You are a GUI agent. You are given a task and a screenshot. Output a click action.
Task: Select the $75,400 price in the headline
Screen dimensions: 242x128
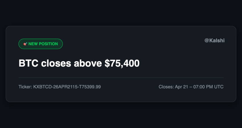122,63
